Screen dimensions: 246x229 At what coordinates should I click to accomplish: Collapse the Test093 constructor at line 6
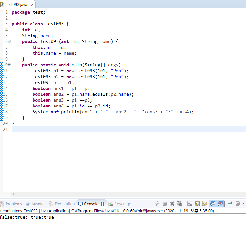click(x=9, y=41)
